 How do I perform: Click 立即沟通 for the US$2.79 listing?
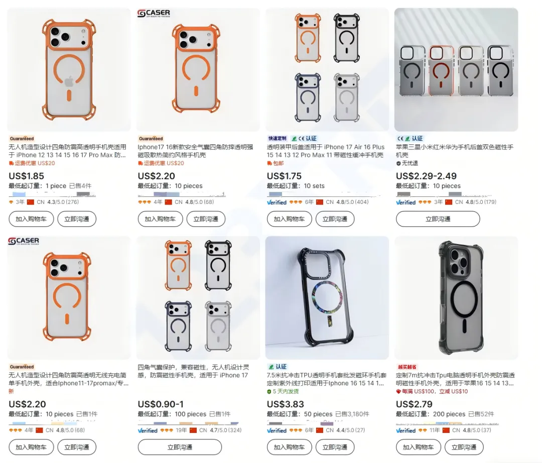464,447
